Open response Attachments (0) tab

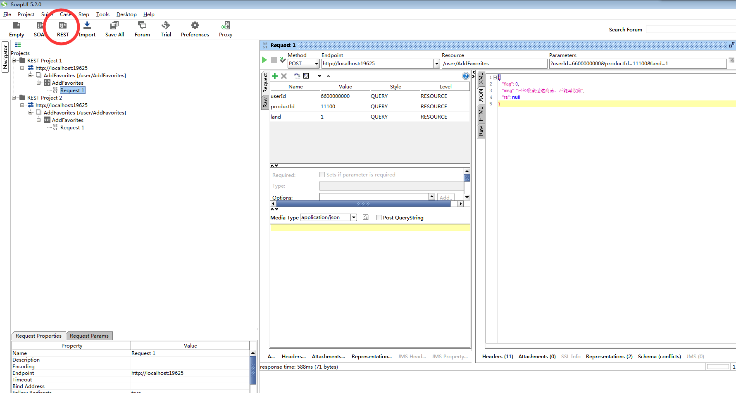[x=537, y=357]
